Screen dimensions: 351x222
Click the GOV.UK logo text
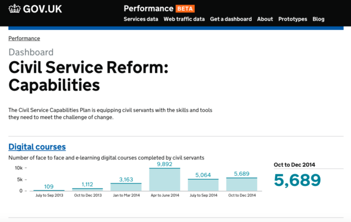tap(42, 9)
